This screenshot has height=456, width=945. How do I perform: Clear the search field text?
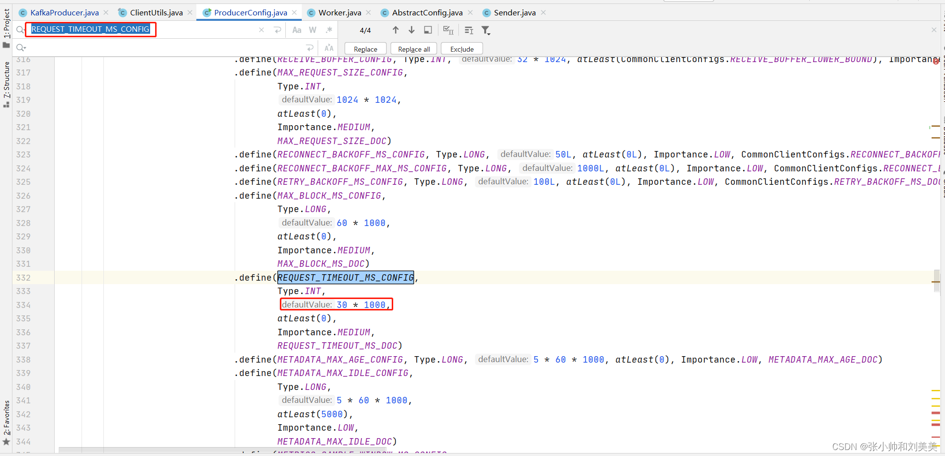pyautogui.click(x=261, y=30)
